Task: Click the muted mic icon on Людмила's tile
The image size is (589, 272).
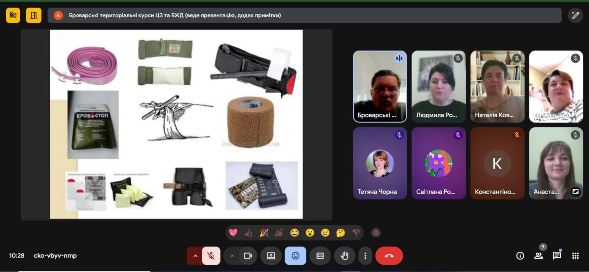Action: point(458,58)
